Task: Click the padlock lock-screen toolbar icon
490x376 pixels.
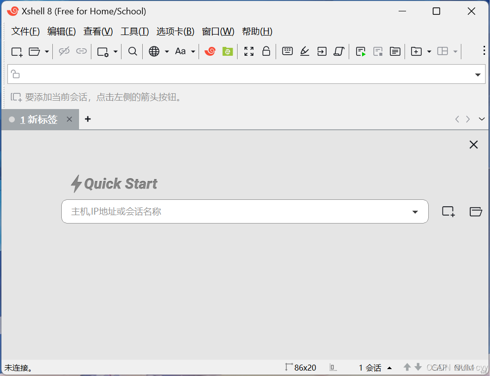Action: click(x=266, y=51)
